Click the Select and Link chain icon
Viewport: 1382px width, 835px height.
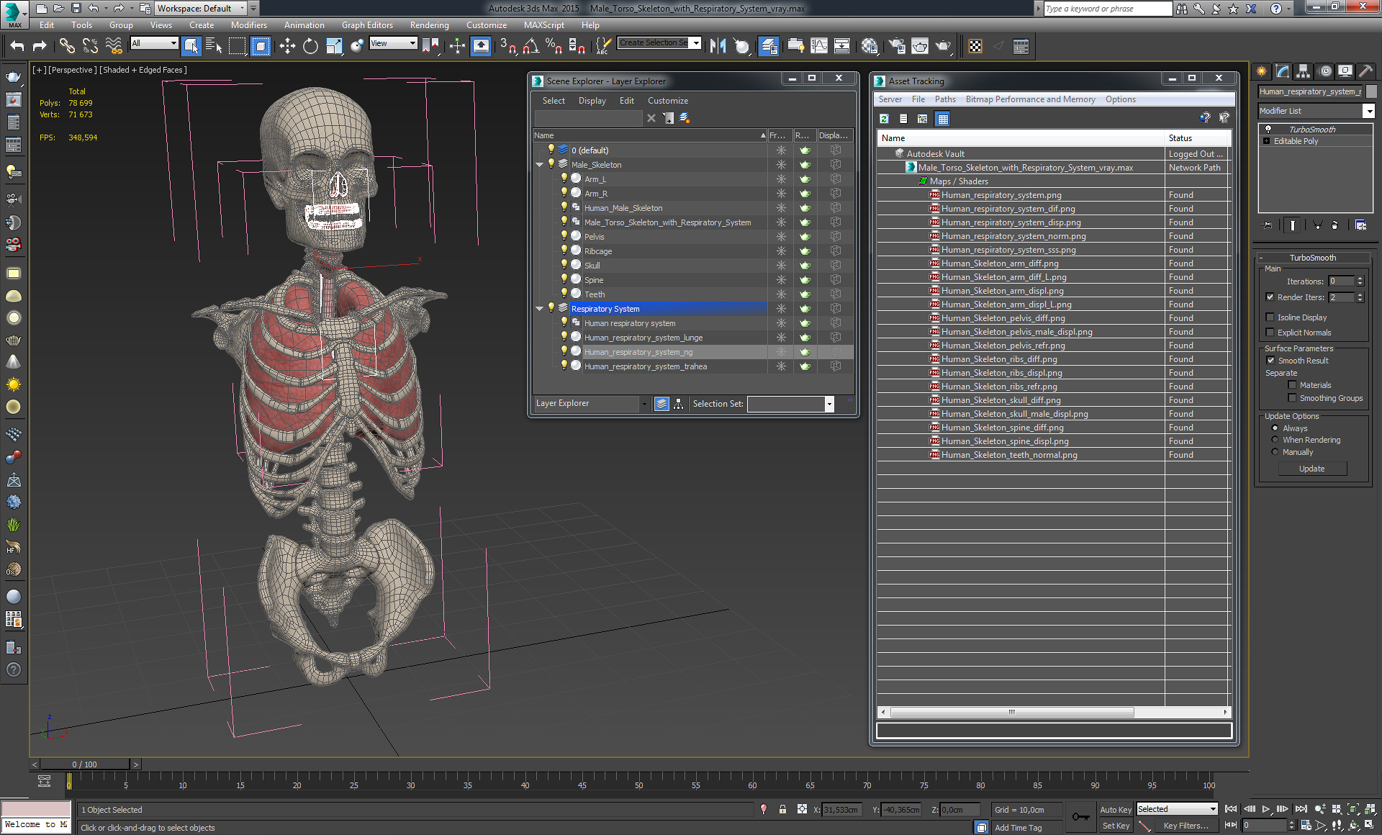tap(67, 47)
